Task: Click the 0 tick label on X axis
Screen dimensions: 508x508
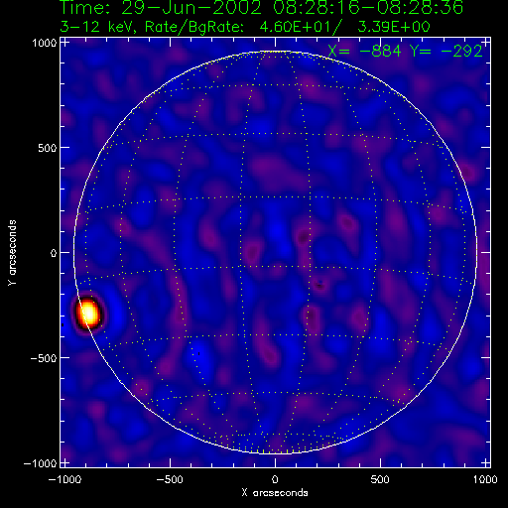Action: coord(275,479)
